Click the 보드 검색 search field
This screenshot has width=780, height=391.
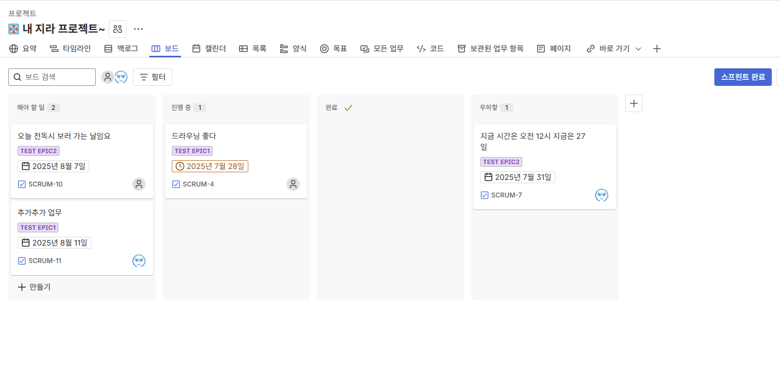pyautogui.click(x=52, y=77)
